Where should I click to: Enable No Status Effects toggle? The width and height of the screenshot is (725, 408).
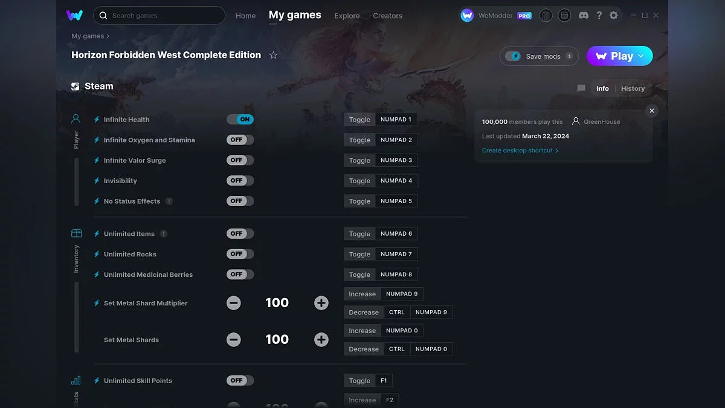pos(240,201)
